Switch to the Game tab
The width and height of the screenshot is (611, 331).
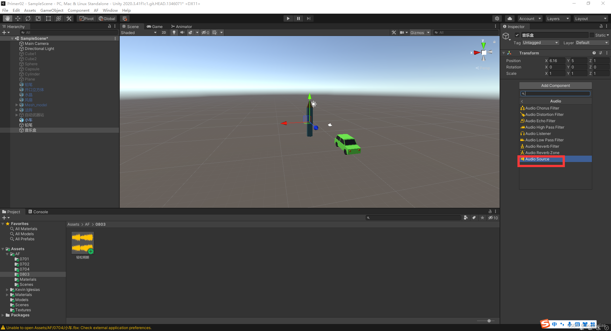pos(155,26)
